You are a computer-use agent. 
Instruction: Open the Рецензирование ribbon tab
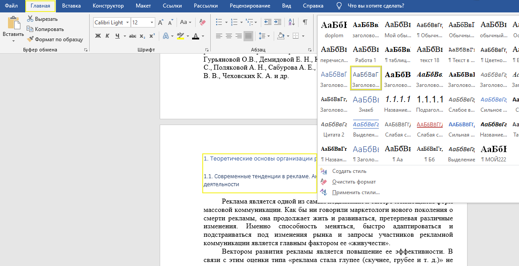(250, 6)
